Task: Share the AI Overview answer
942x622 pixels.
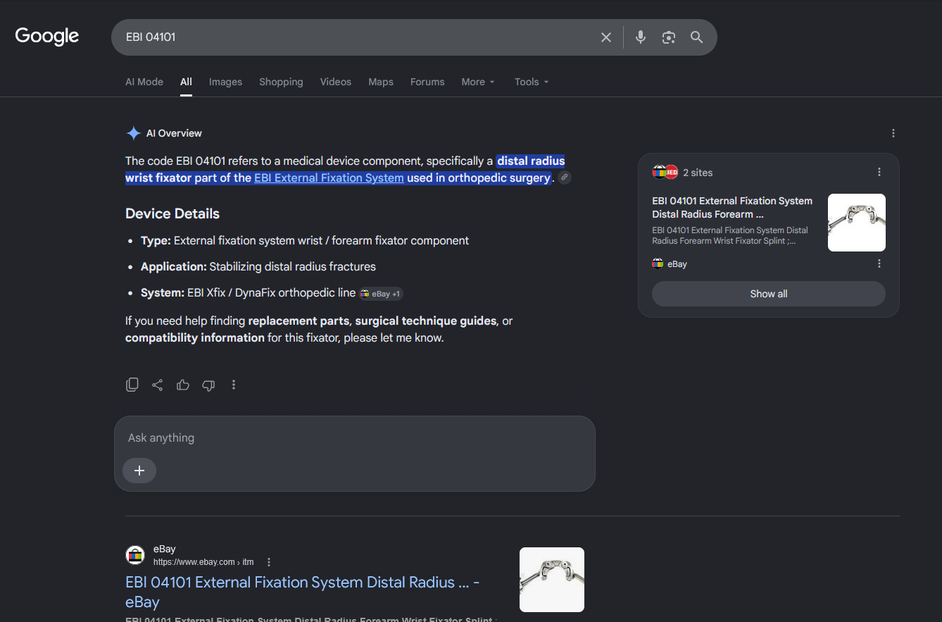Action: [x=158, y=385]
